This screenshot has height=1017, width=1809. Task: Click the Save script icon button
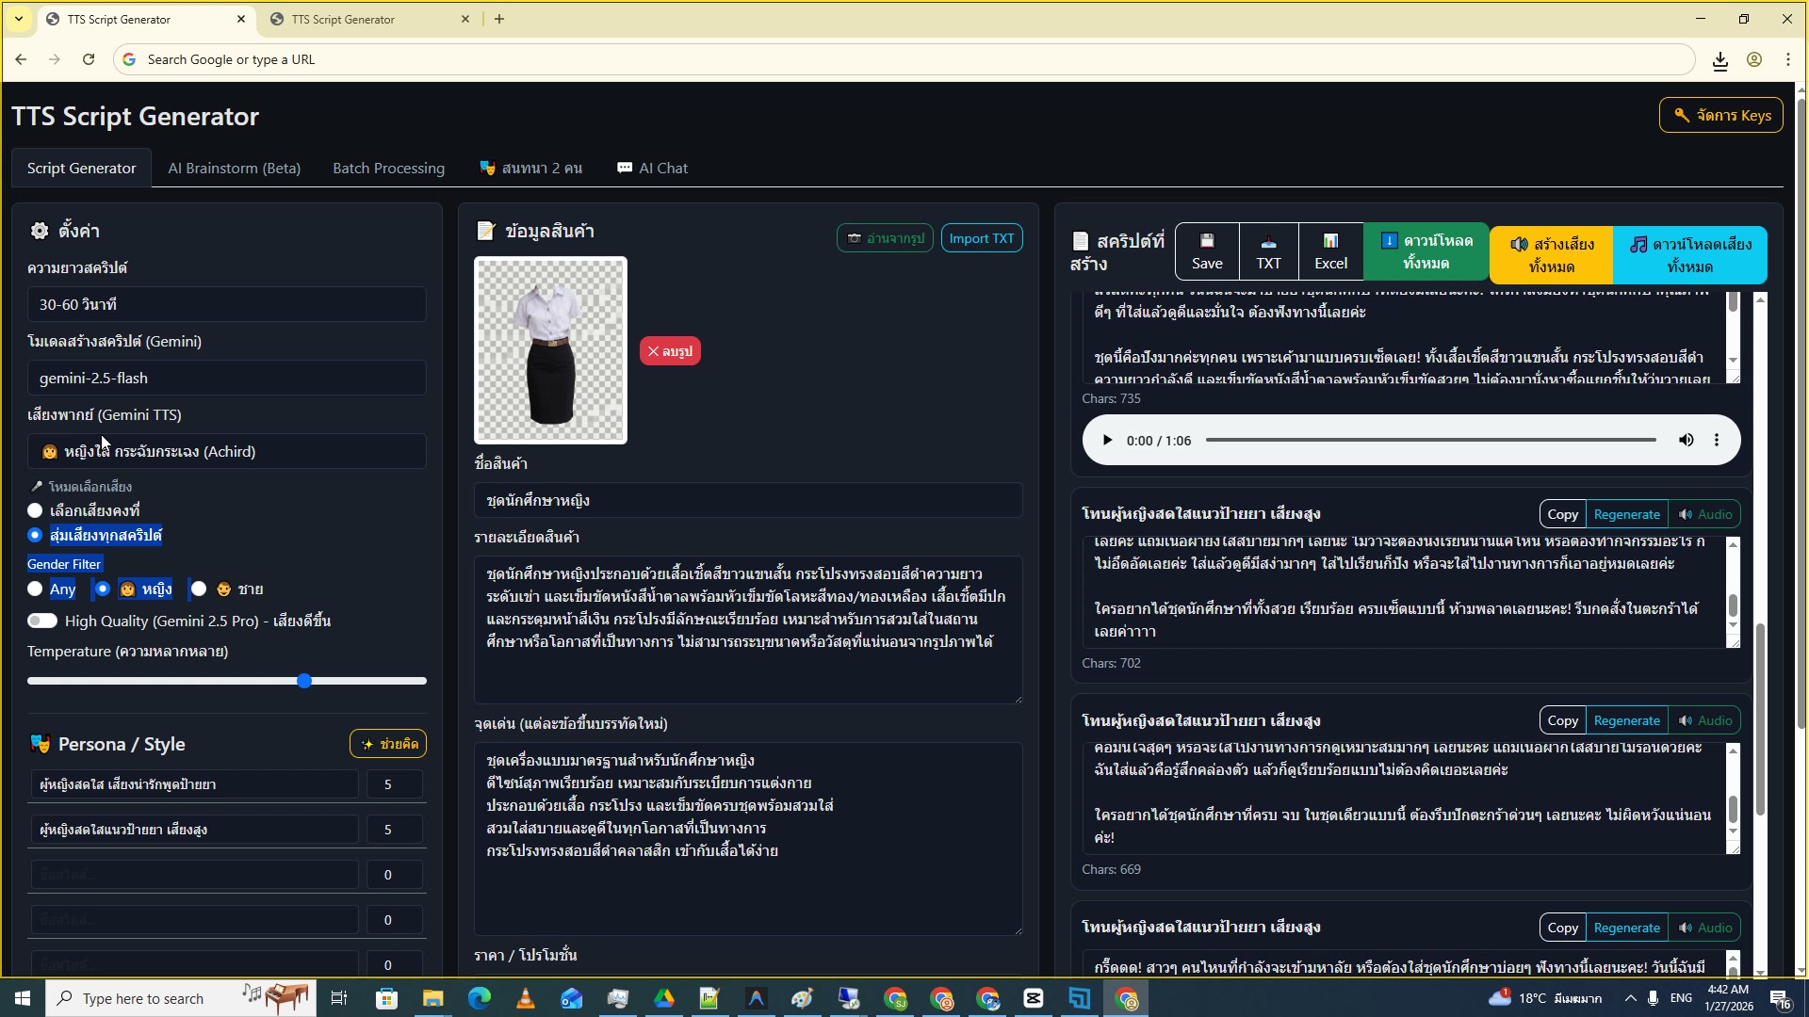tap(1206, 251)
